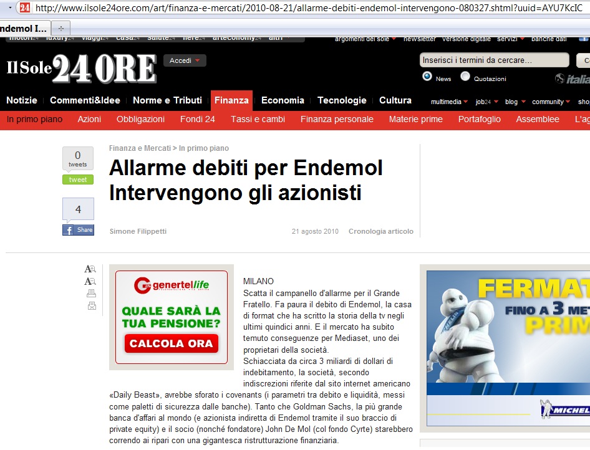Click the article date 21 agosto 2010

pyautogui.click(x=315, y=231)
